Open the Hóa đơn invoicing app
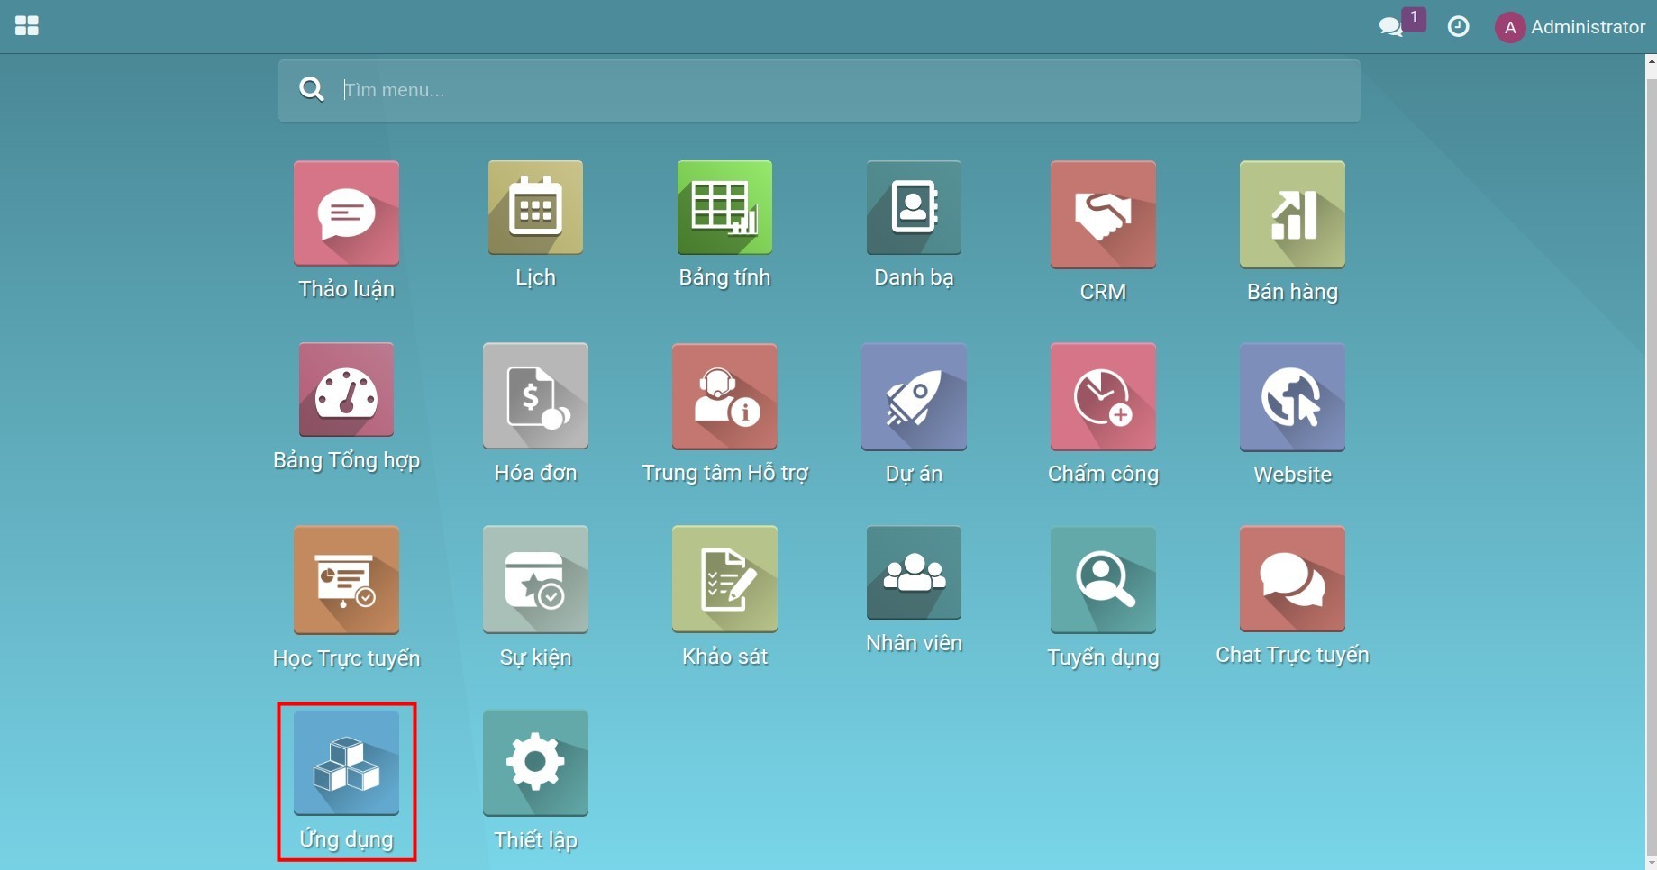The height and width of the screenshot is (870, 1657). point(535,396)
